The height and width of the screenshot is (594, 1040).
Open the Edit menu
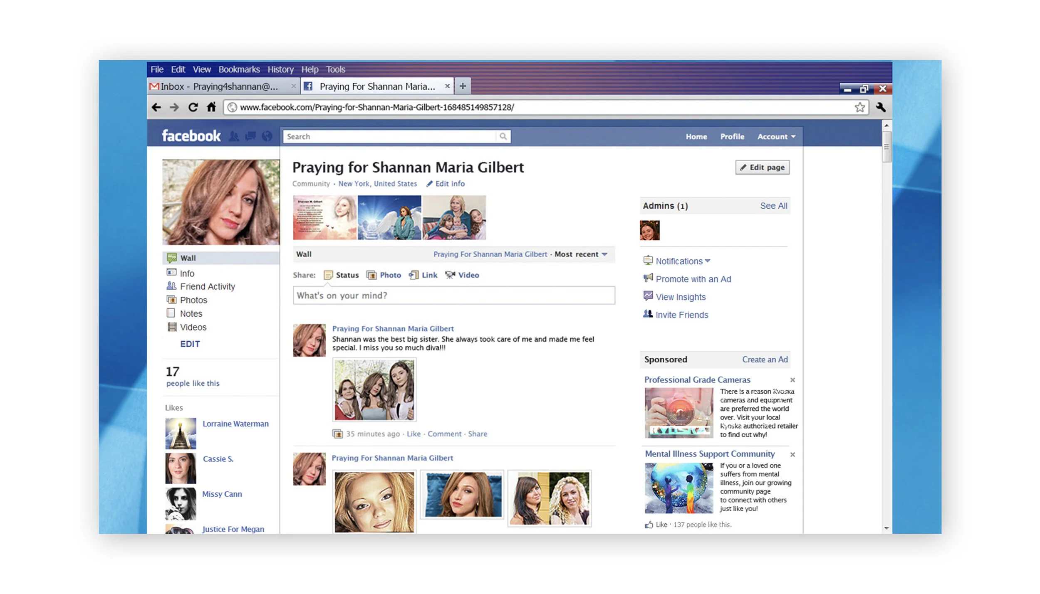point(178,69)
